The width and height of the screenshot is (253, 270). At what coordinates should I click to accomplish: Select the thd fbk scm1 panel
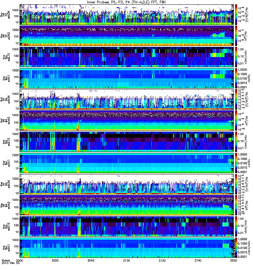pyautogui.click(x=127, y=163)
